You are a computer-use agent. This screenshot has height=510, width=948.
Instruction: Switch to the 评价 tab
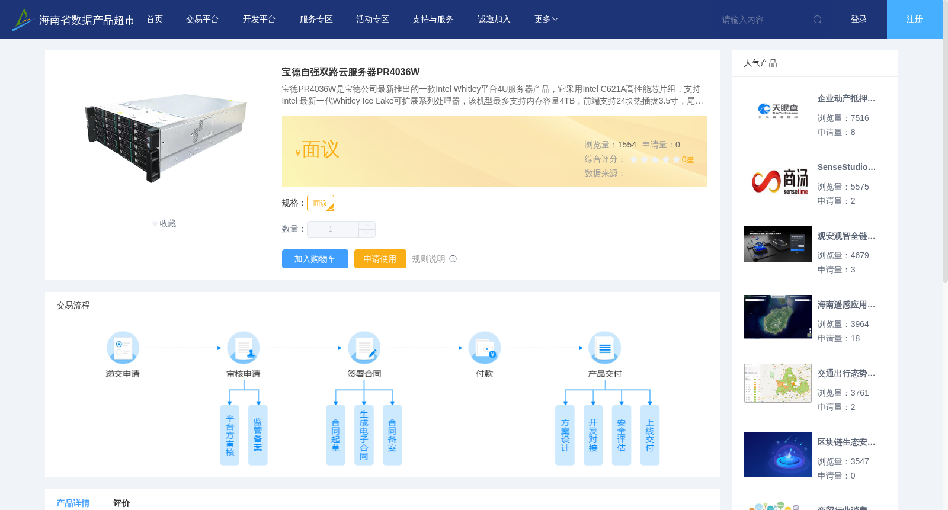click(x=121, y=503)
